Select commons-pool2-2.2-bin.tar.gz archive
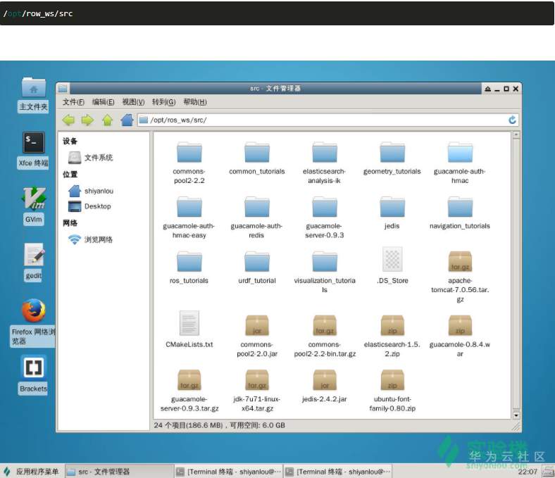Image resolution: width=555 pixels, height=478 pixels. point(325,337)
